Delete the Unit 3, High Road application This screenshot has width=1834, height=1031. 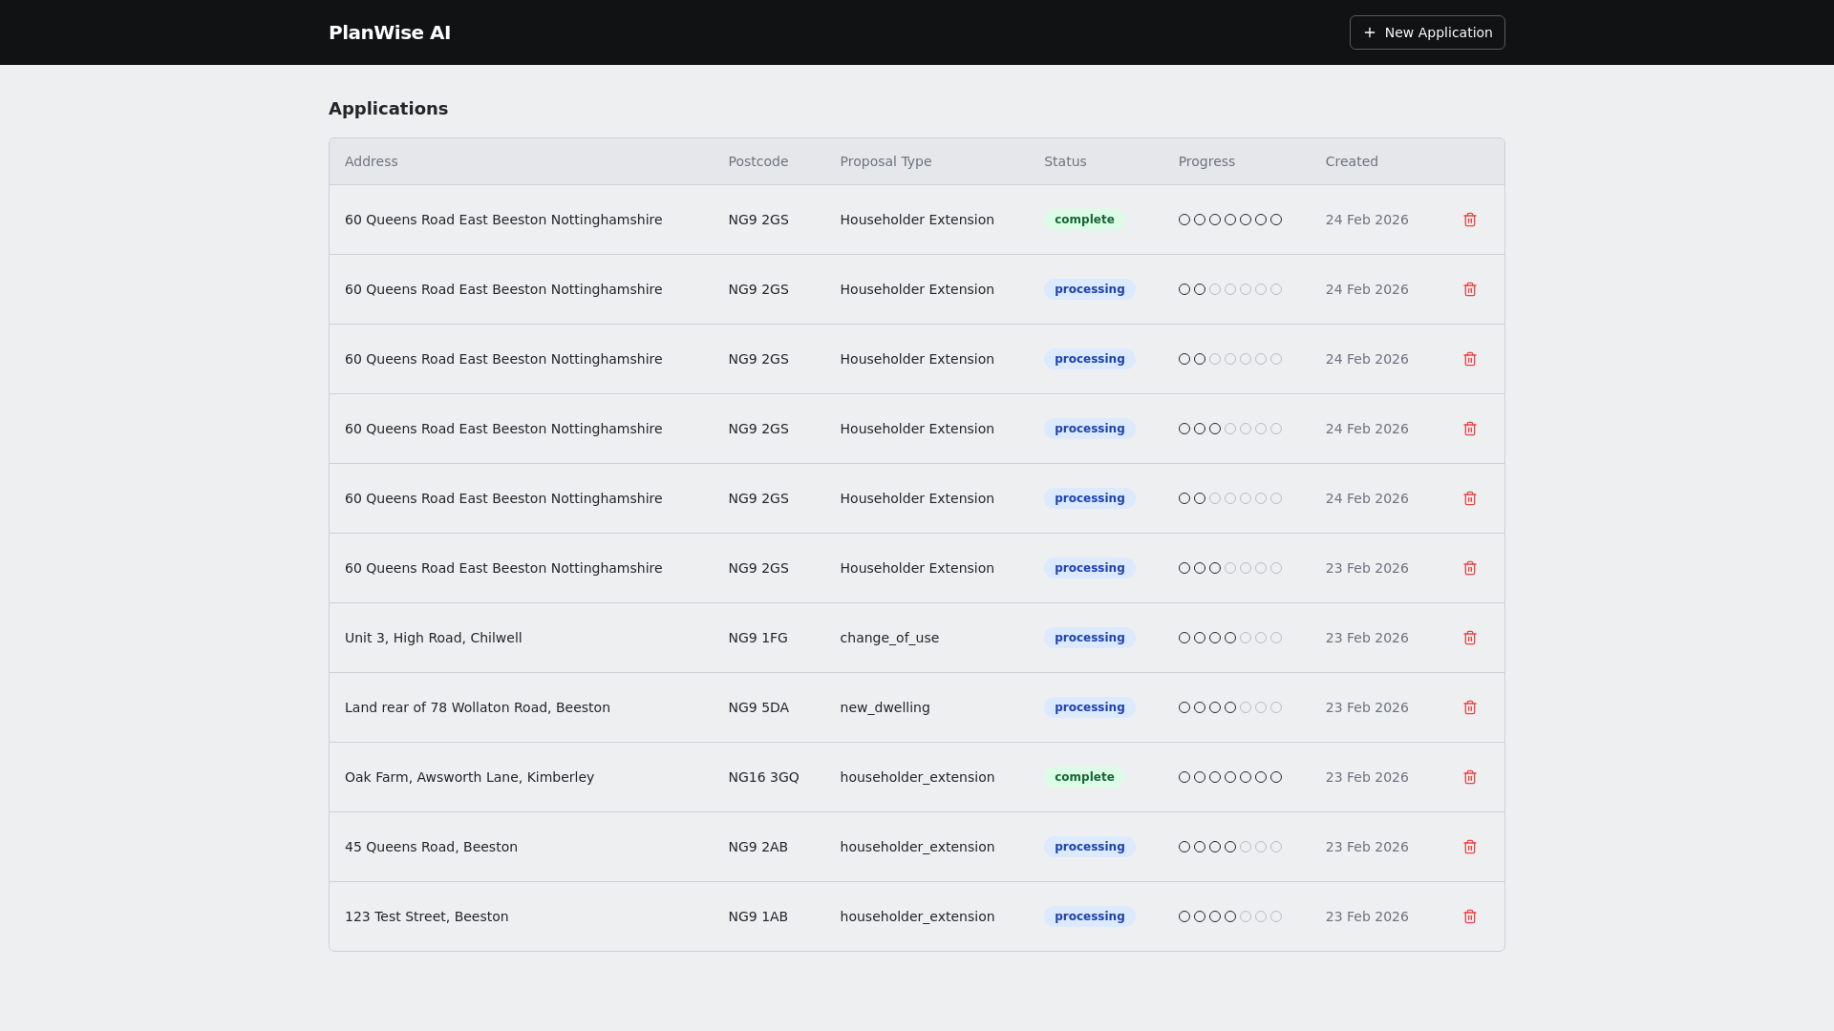[1470, 638]
